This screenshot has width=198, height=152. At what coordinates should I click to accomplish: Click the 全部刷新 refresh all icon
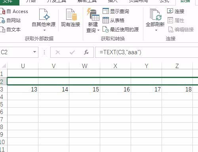coord(156,15)
